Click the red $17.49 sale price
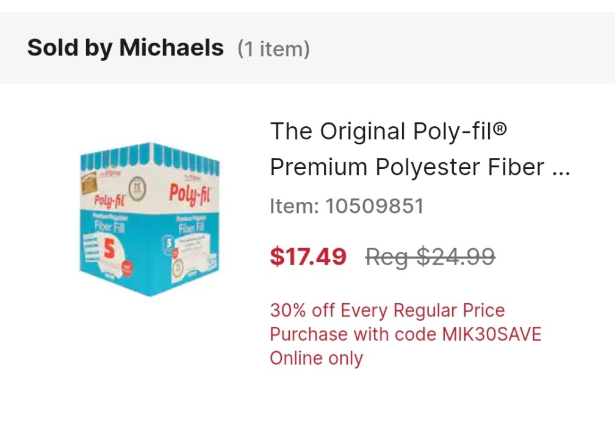 tap(308, 257)
